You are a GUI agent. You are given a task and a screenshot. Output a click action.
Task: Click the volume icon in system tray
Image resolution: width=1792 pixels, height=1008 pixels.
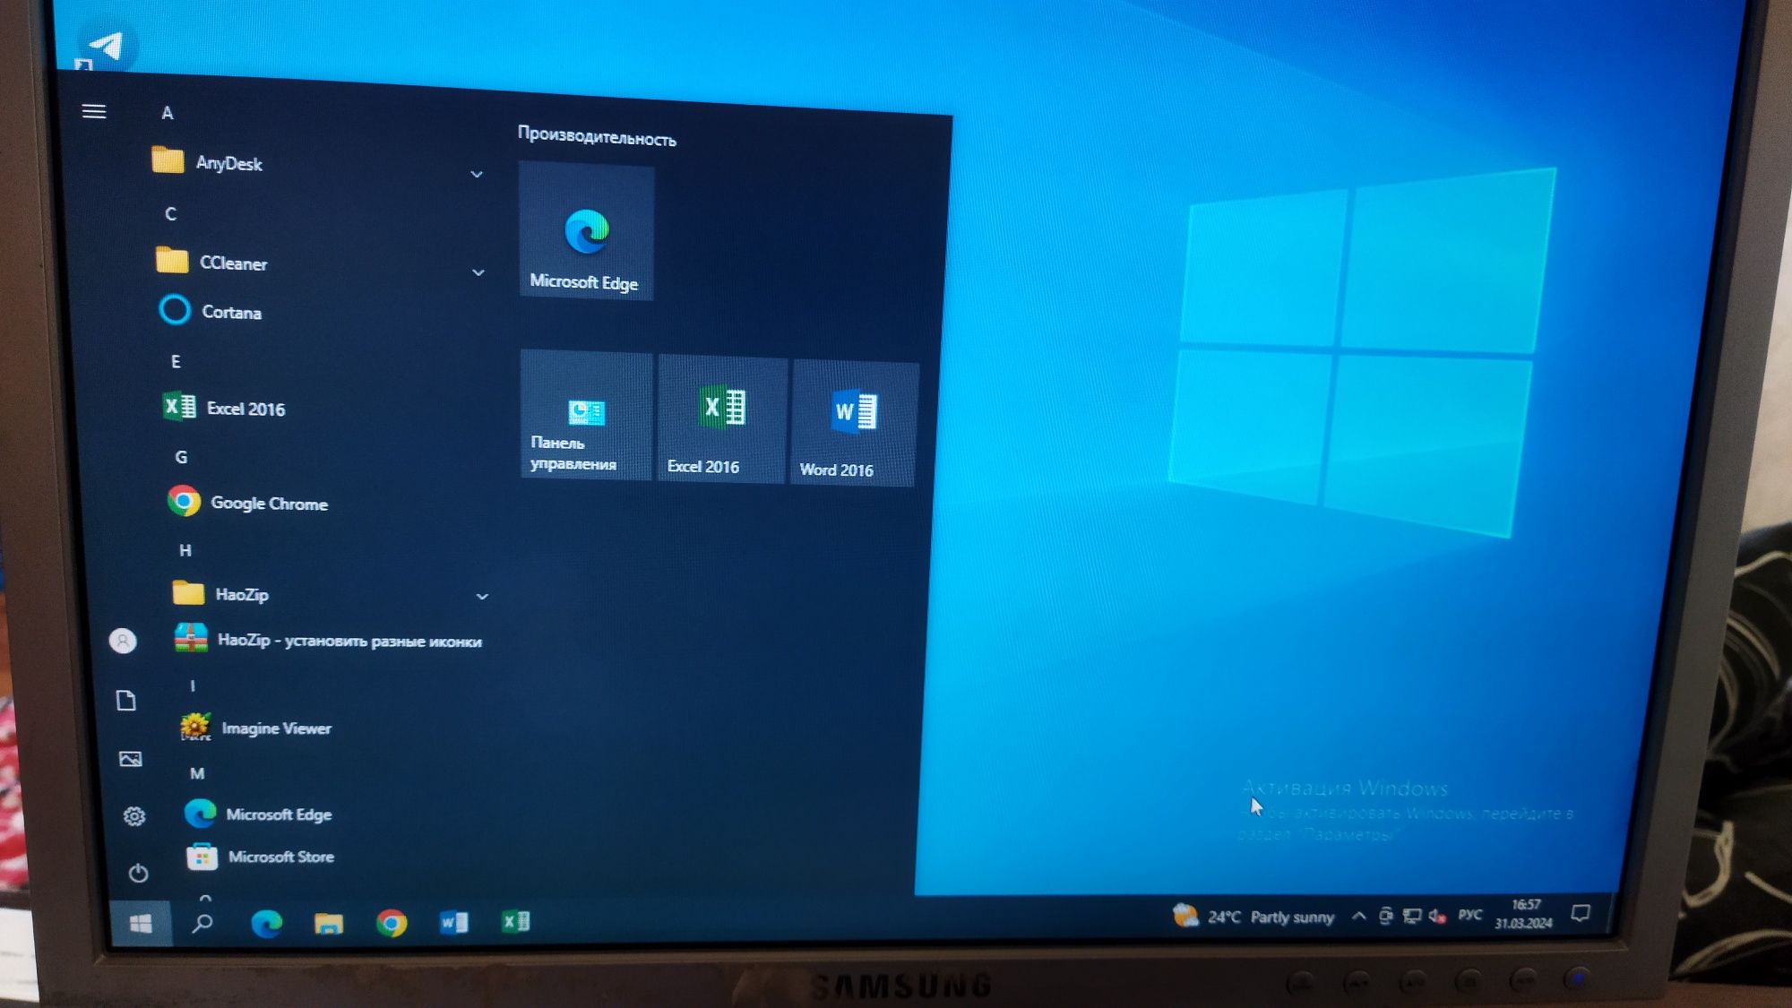[1437, 916]
